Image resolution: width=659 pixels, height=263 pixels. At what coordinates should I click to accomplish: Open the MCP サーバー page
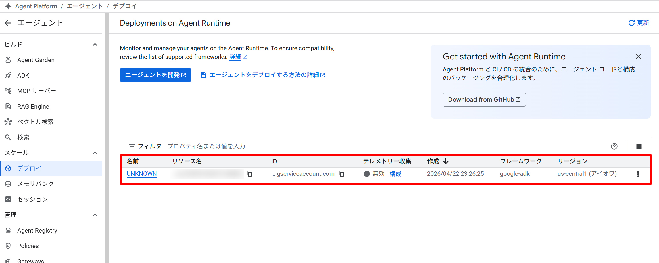36,91
